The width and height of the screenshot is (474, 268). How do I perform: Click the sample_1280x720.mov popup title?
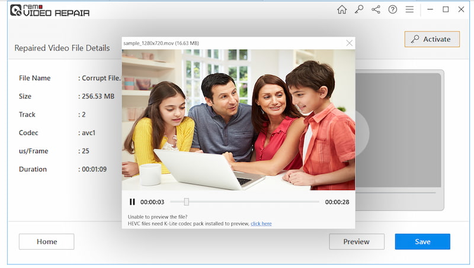(x=161, y=43)
